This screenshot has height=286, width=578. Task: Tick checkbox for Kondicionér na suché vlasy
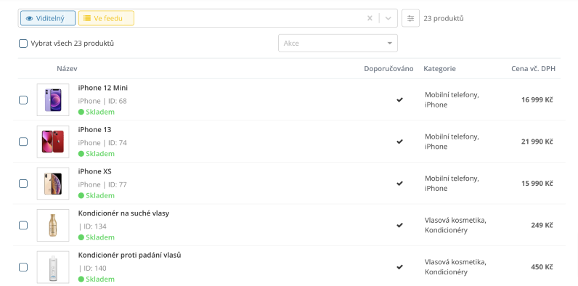(23, 225)
